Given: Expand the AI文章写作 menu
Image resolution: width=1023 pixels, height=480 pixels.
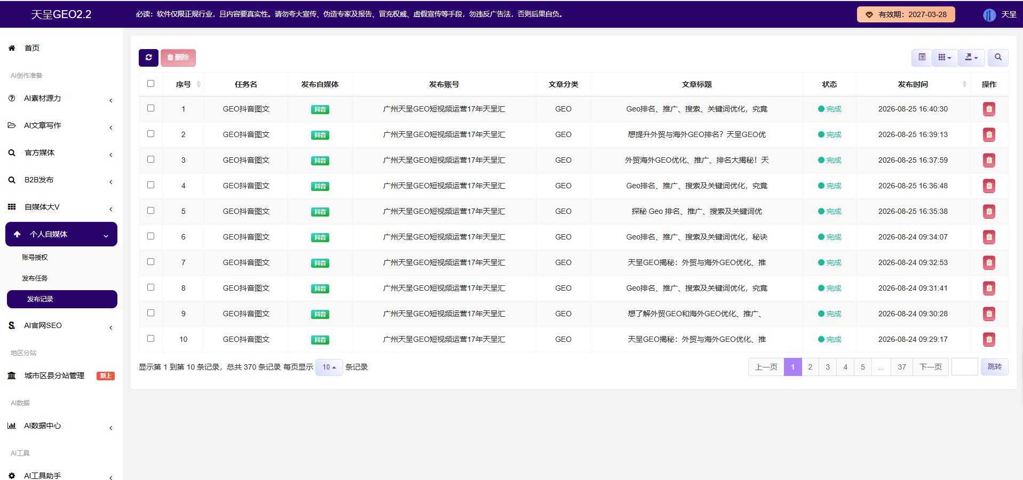Looking at the screenshot, I should (61, 126).
